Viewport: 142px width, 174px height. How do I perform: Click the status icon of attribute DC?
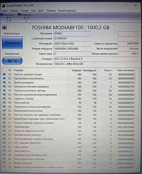click(x=4, y=147)
